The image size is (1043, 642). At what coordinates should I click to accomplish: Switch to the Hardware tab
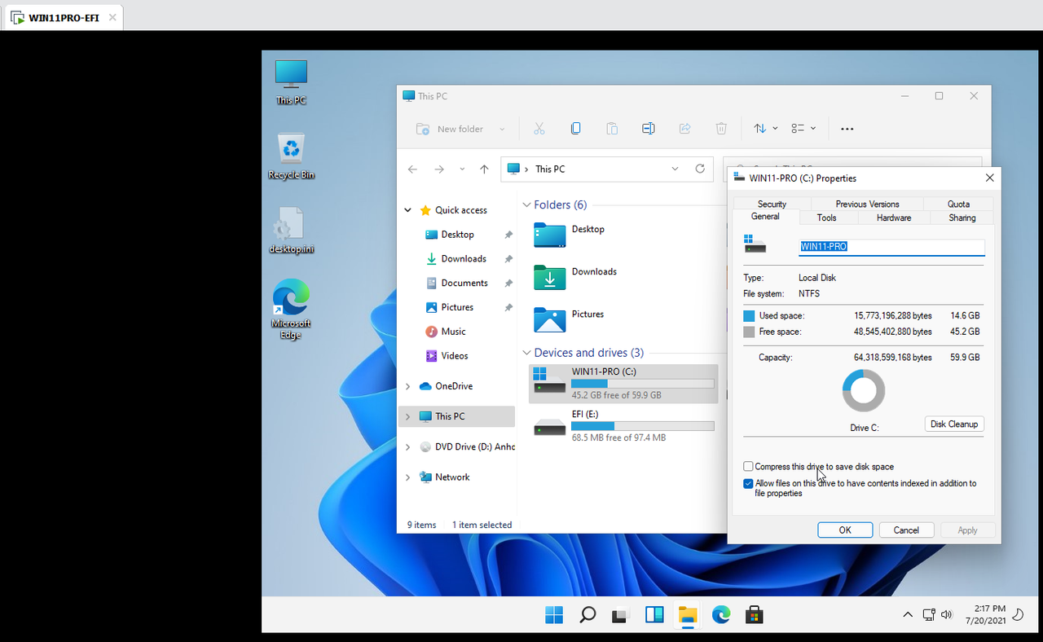pos(894,218)
